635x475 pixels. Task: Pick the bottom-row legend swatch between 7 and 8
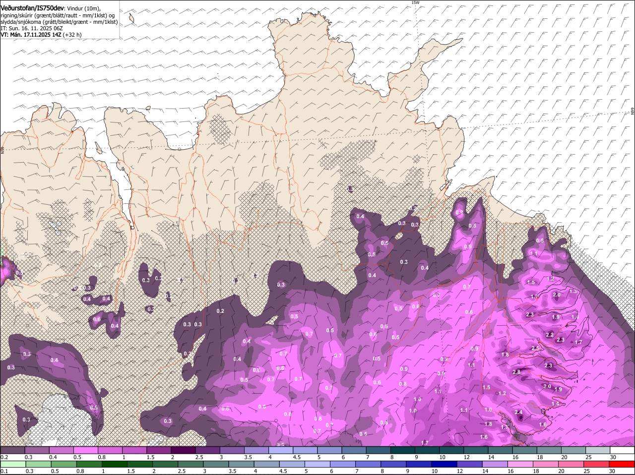click(x=369, y=464)
